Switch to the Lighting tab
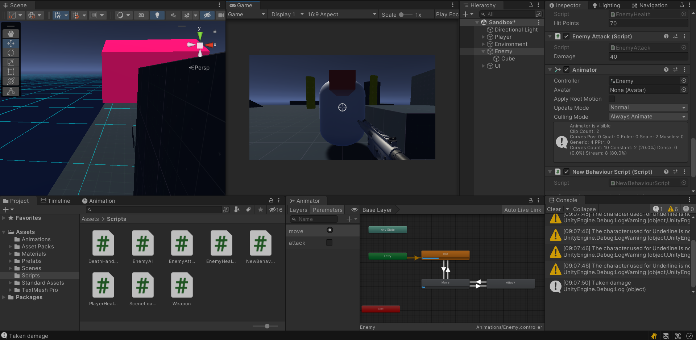This screenshot has height=340, width=696. click(606, 5)
